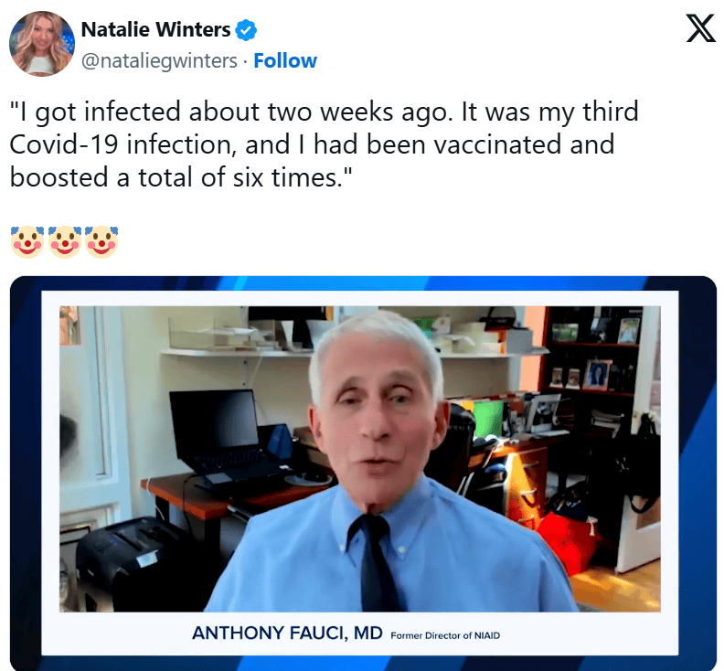Viewport: 724px width, 671px height.
Task: Click the first clown face emoji
Action: (x=27, y=241)
